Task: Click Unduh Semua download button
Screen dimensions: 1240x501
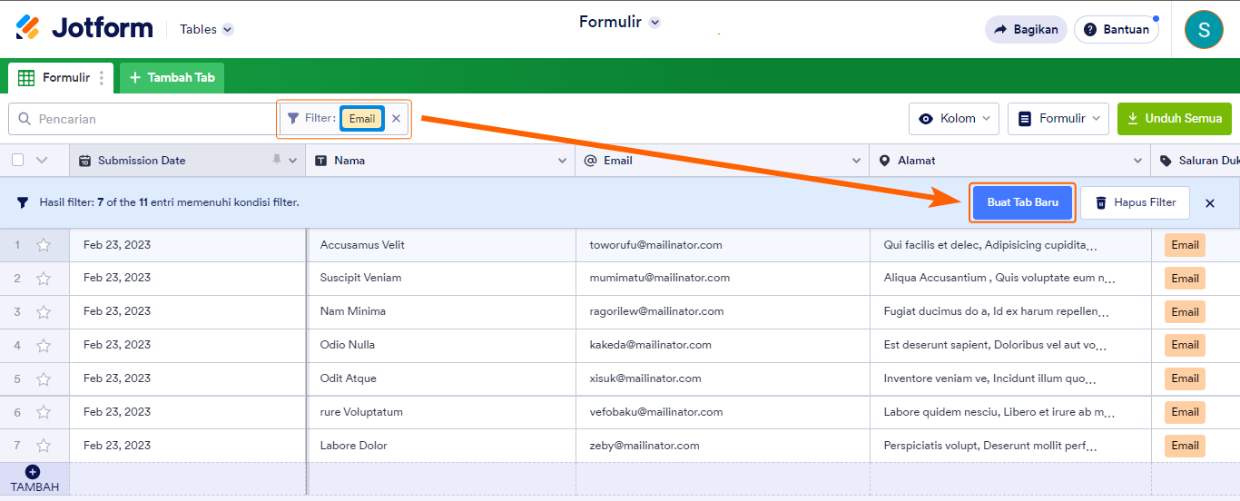Action: [1175, 119]
